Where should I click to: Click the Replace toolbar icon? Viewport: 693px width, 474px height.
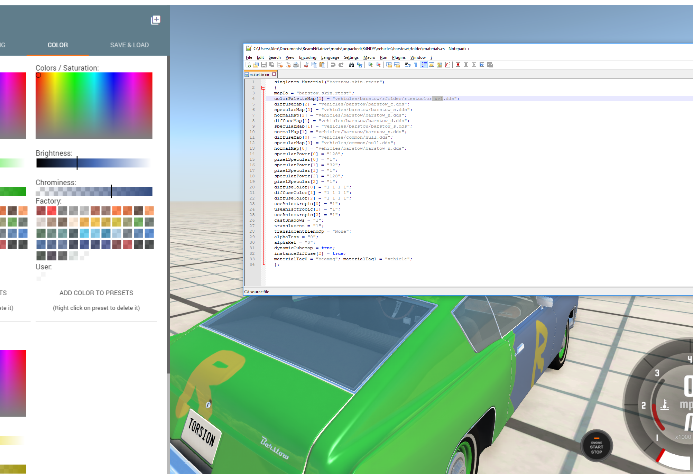pos(360,65)
